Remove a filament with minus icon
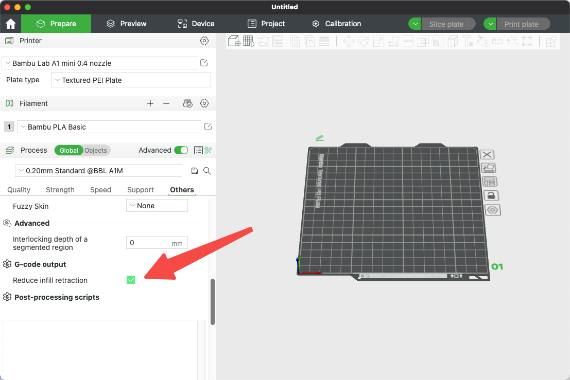The image size is (570, 380). [166, 103]
